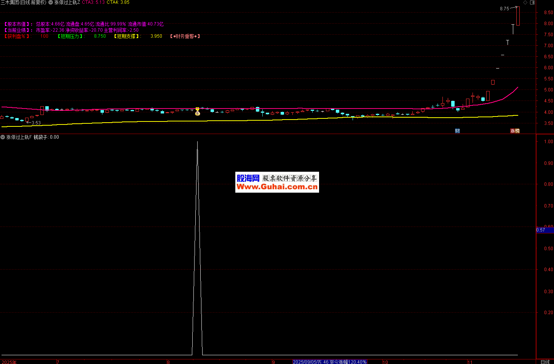Click the money bag signal marker on chart
554x364 pixels.
click(197, 113)
